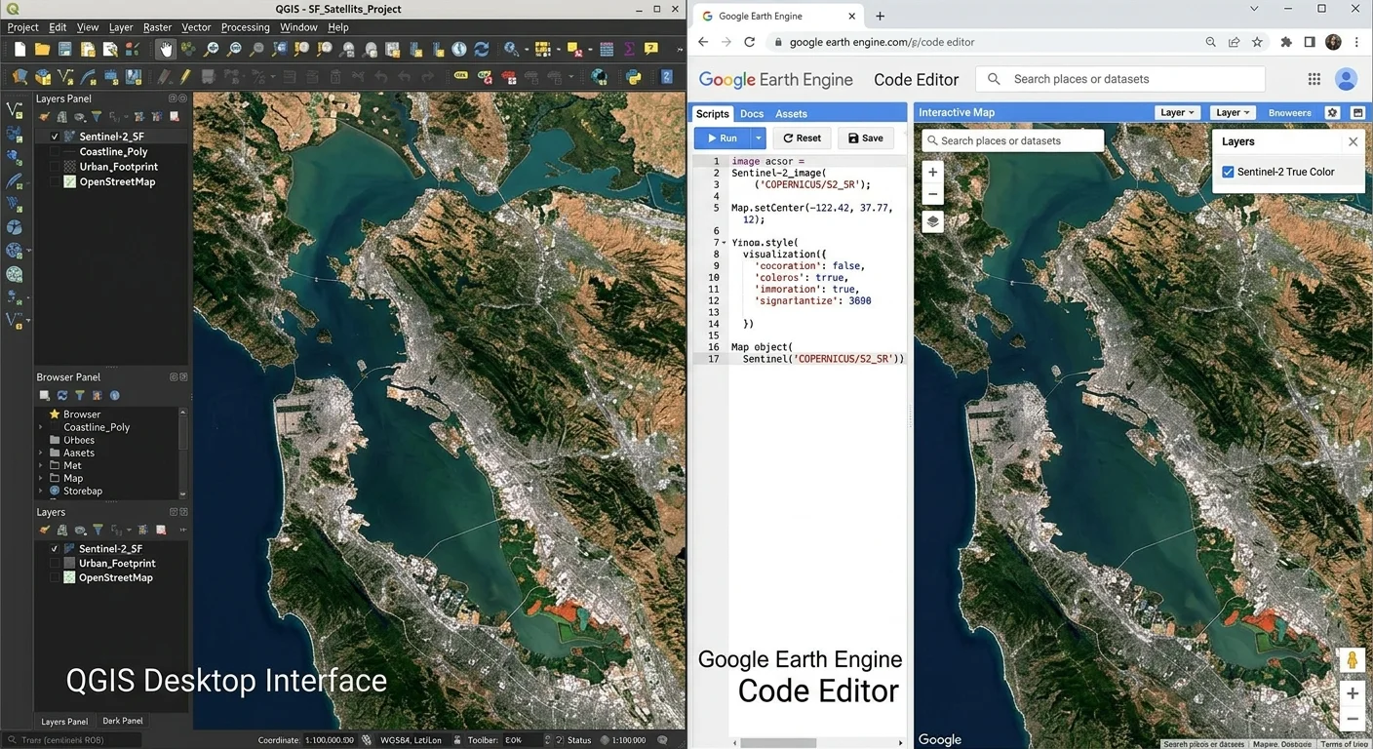Open Chrome extensions puzzle icon
Screen dimensions: 1373x749
click(1285, 42)
